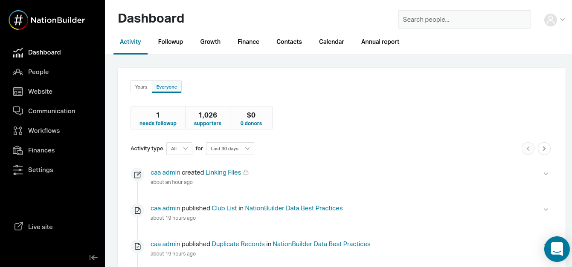Image resolution: width=572 pixels, height=267 pixels.
Task: Click the lock icon next to Linking Files
Action: (246, 172)
